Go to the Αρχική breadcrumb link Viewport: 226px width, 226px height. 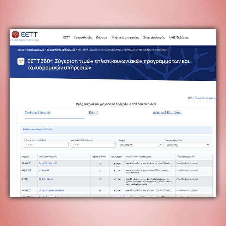point(21,50)
